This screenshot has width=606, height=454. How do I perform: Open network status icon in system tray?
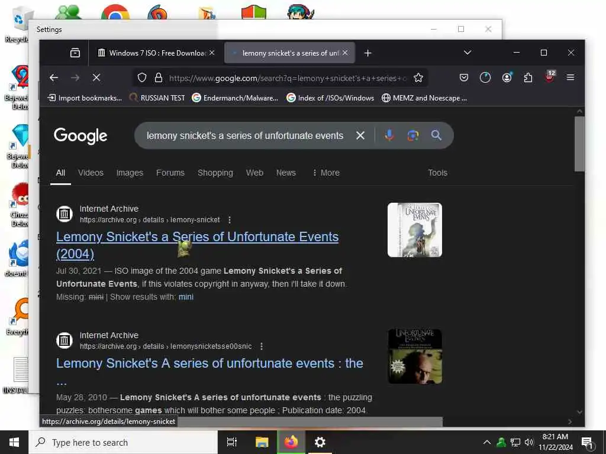click(x=515, y=442)
